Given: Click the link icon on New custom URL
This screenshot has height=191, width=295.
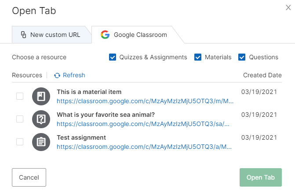Looking at the screenshot, I should coord(24,35).
